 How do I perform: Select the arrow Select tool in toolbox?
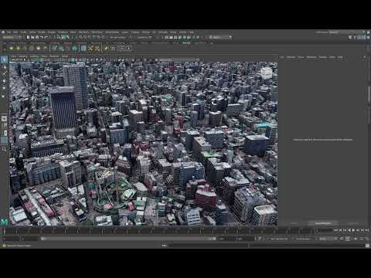(x=4, y=59)
